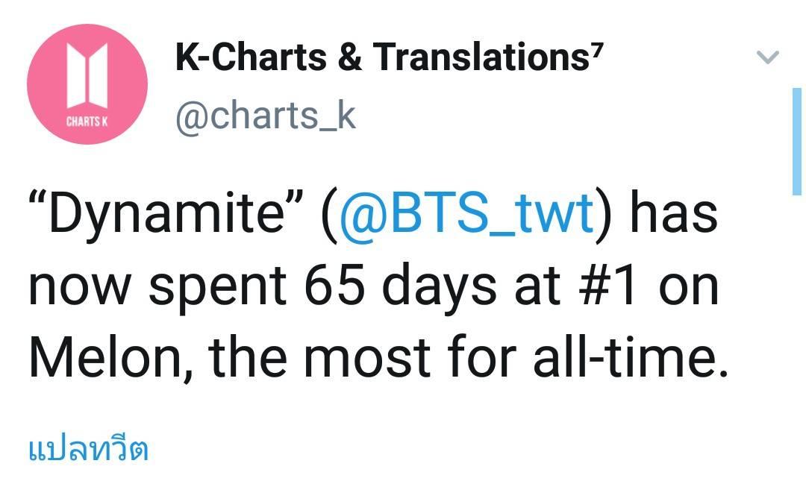
Task: Open the @BTS_twt mention link
Action: [466, 213]
